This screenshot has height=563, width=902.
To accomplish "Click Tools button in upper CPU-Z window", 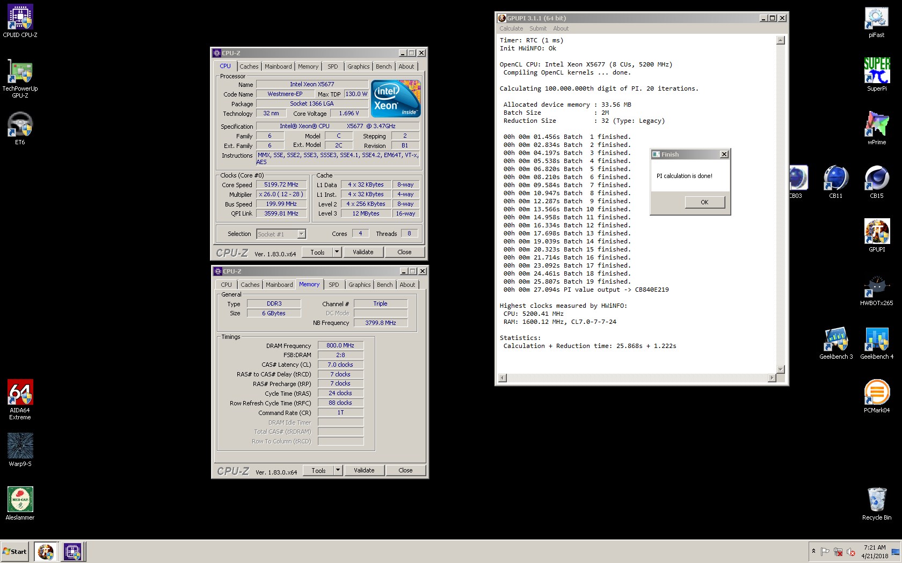I will (317, 252).
